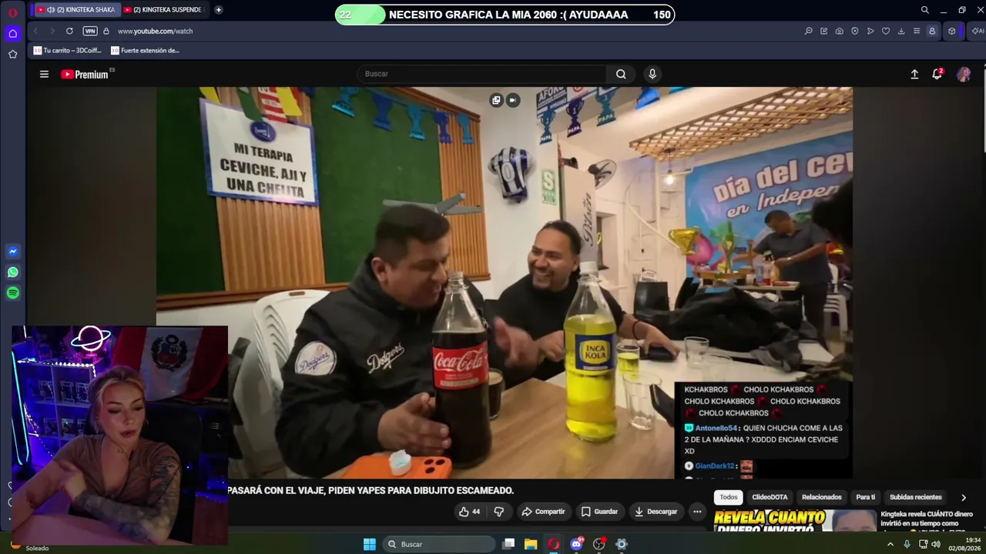Select the Subidas recientes filter chip
Viewport: 986px width, 554px height.
(915, 497)
